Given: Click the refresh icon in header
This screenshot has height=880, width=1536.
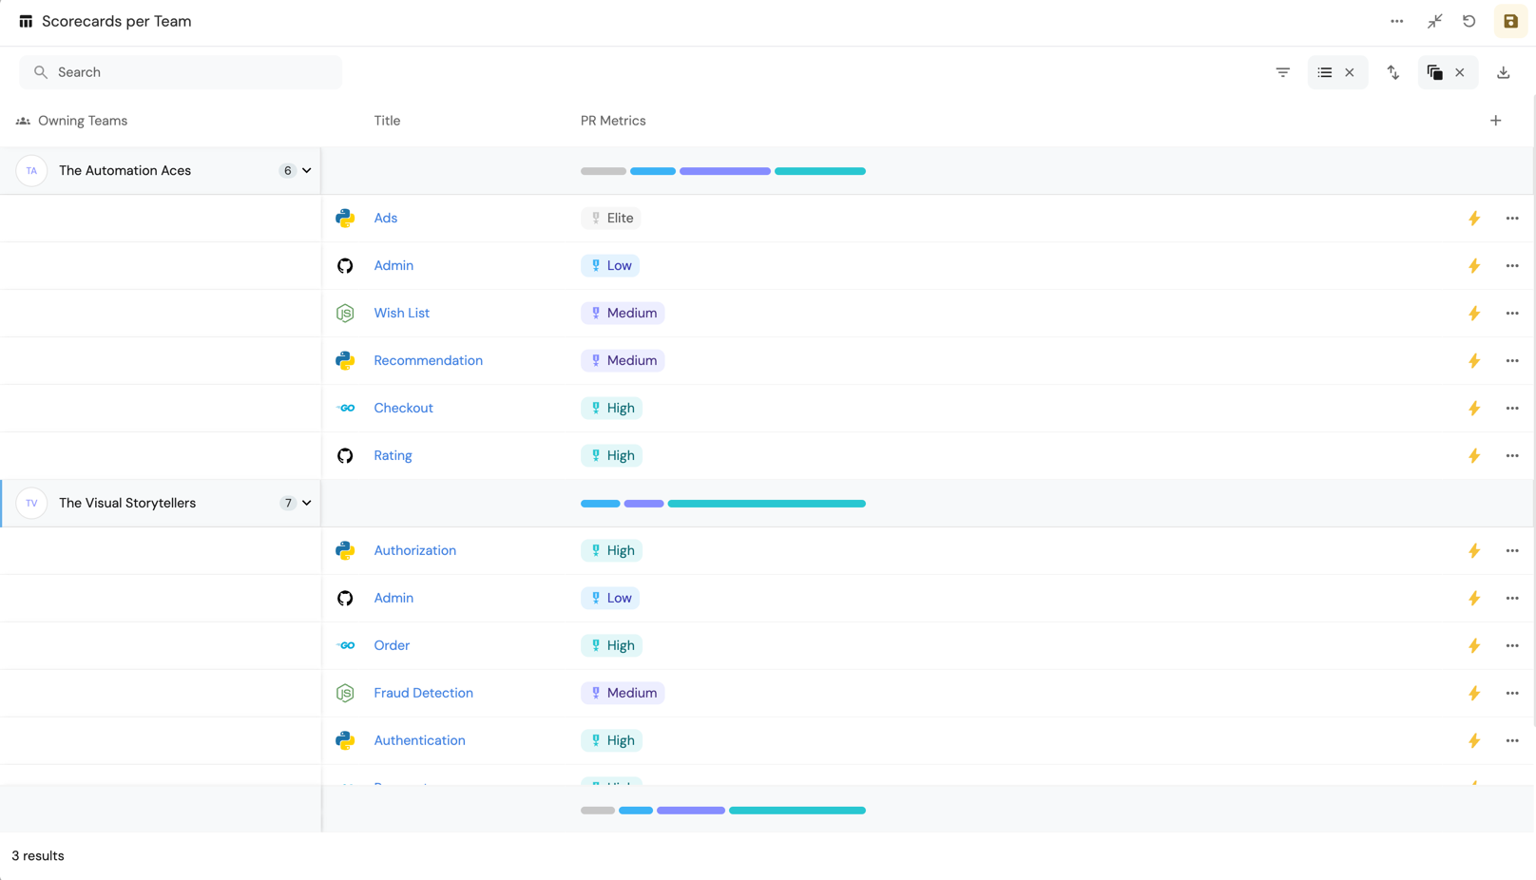Looking at the screenshot, I should (1469, 21).
